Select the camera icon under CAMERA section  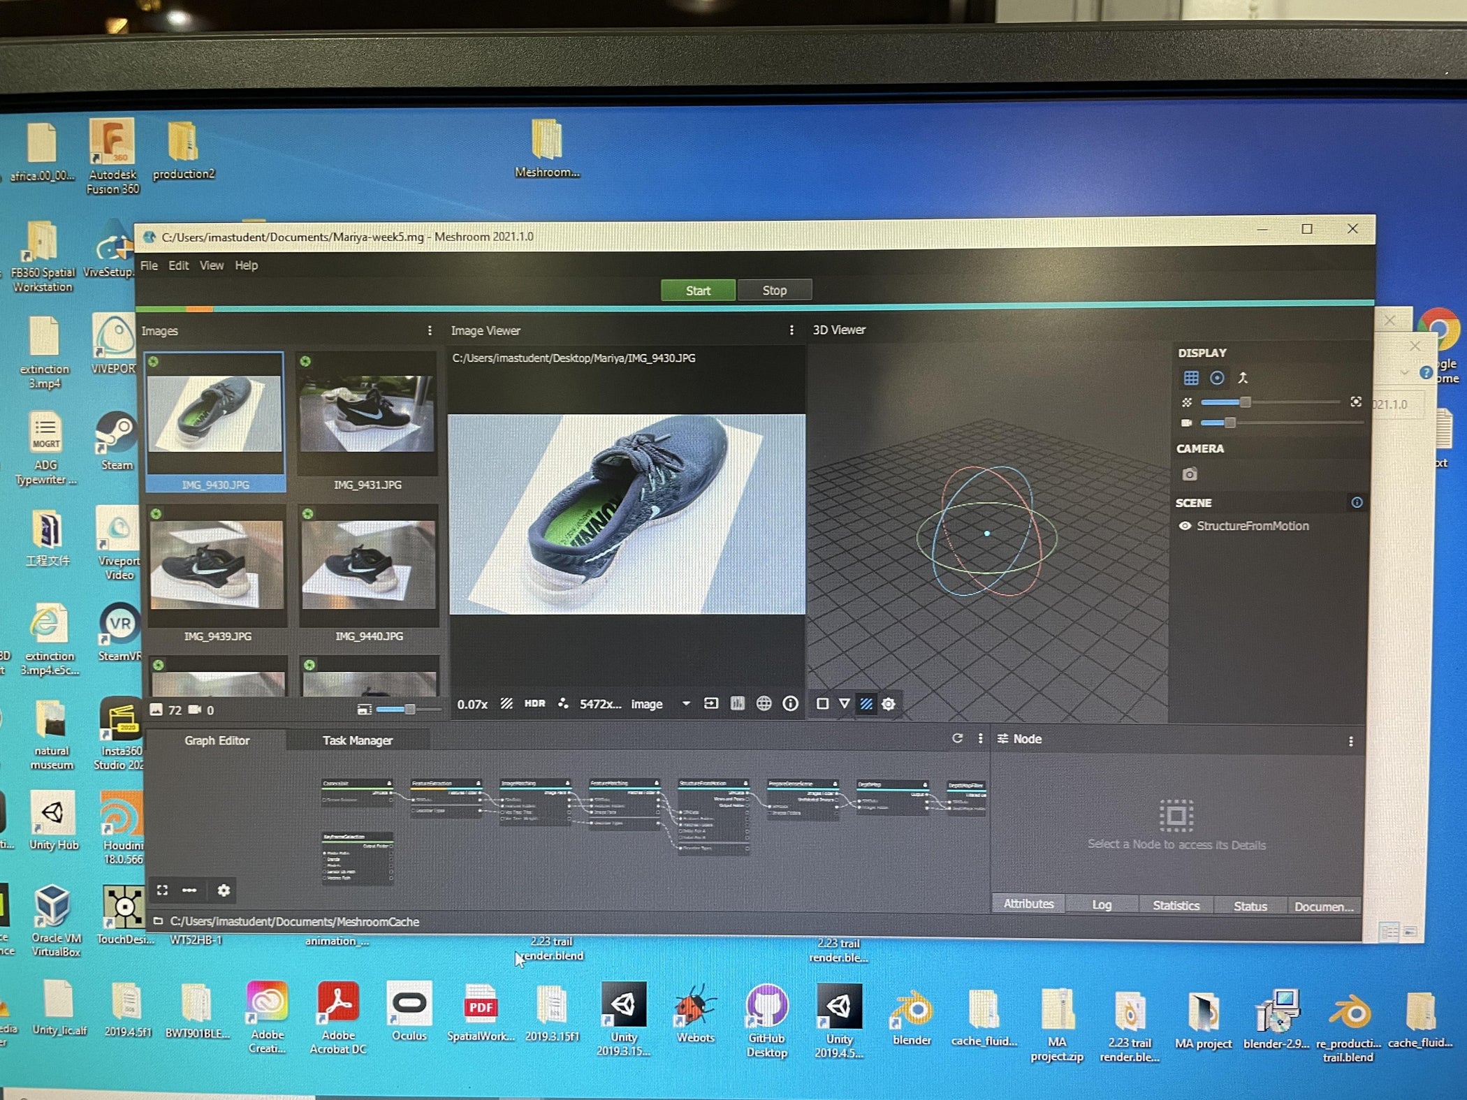(1190, 475)
